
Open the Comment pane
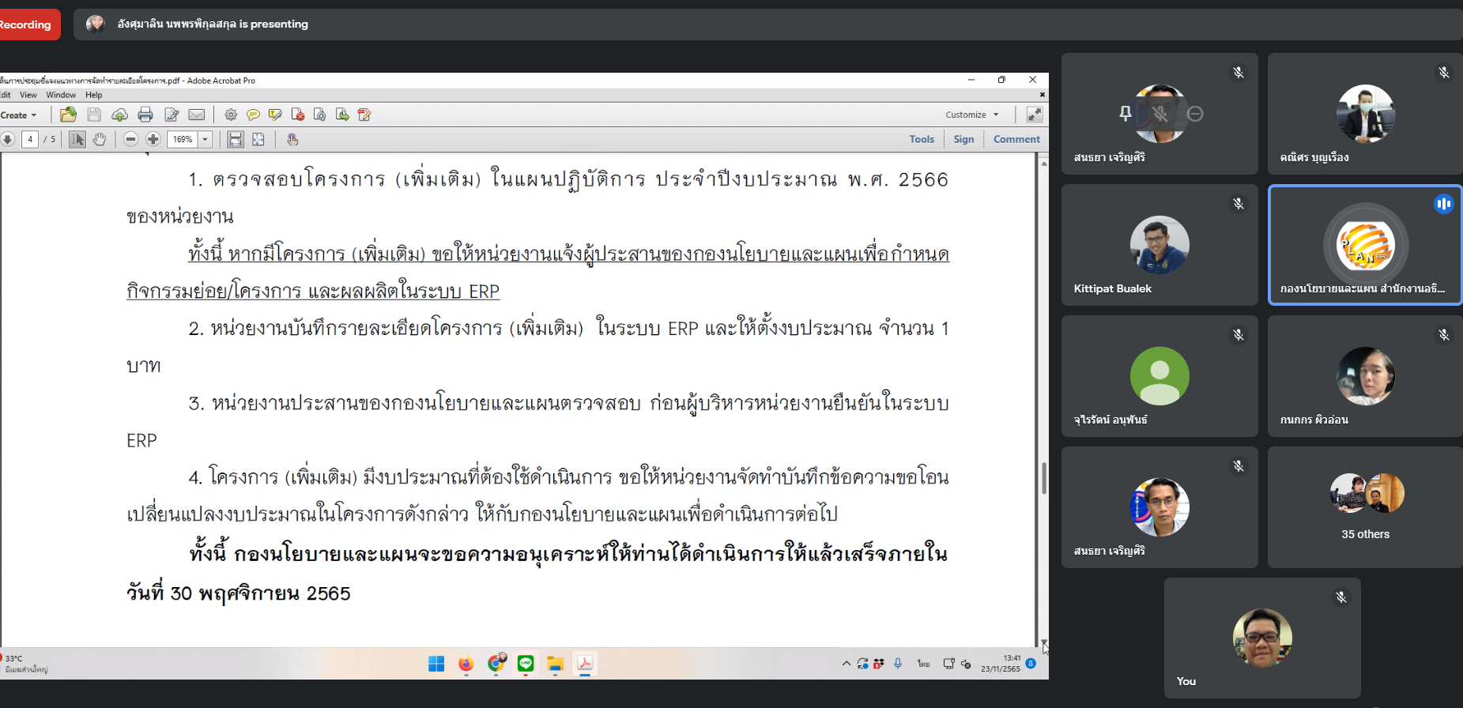pyautogui.click(x=1016, y=139)
